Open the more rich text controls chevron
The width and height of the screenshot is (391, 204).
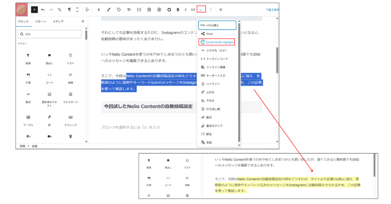tap(201, 10)
